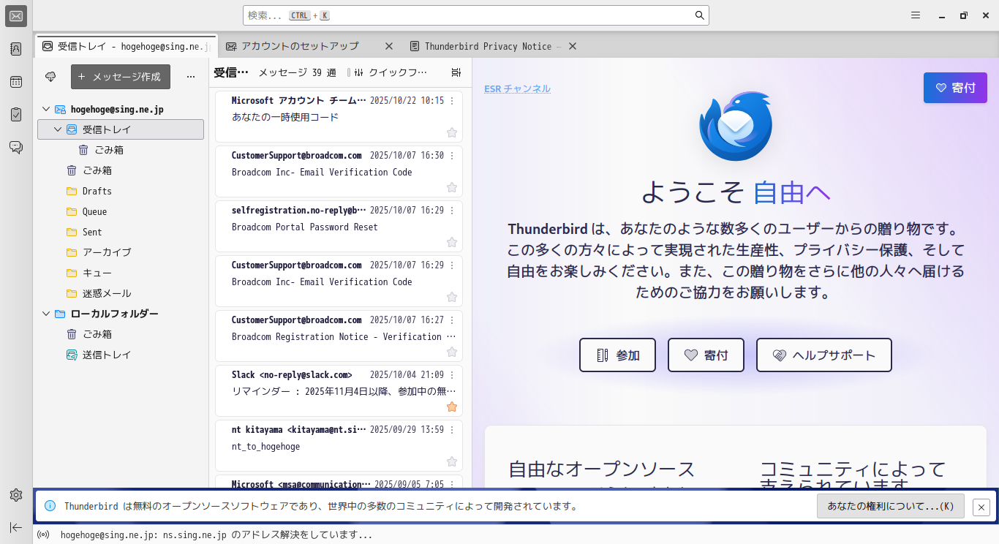Image resolution: width=999 pixels, height=544 pixels.
Task: Dismiss the open-source notification bar
Action: (981, 507)
